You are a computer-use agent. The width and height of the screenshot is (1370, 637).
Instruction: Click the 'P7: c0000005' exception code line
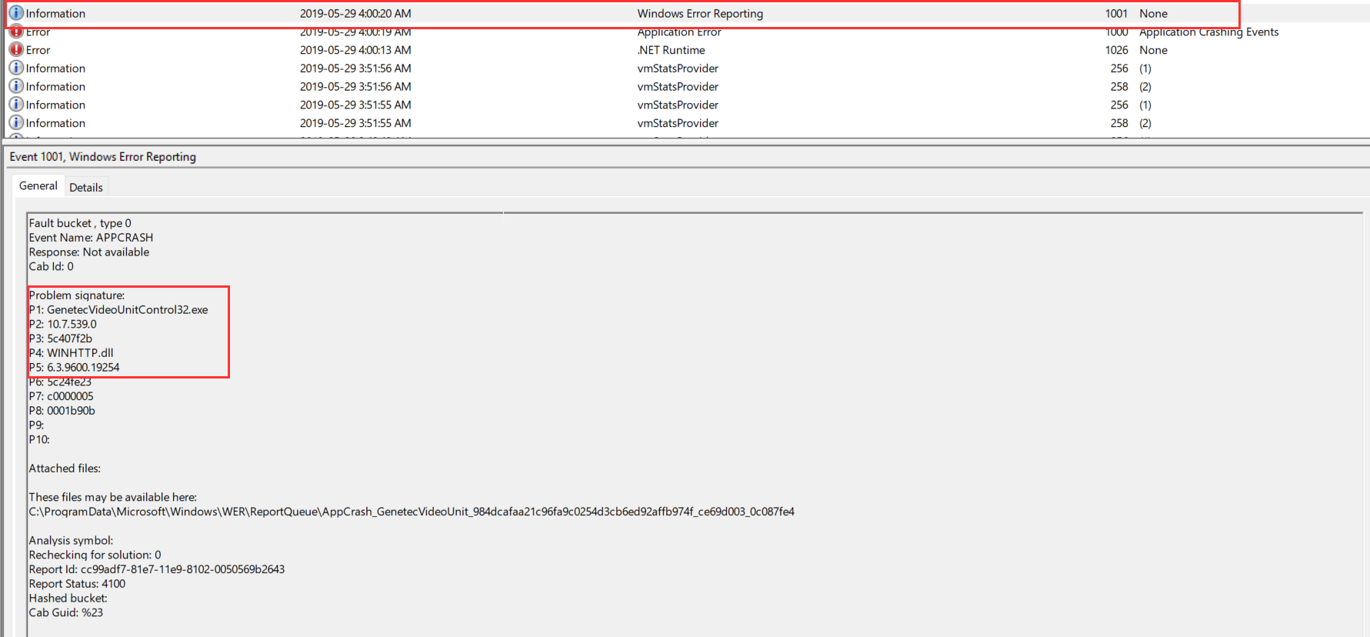point(62,396)
